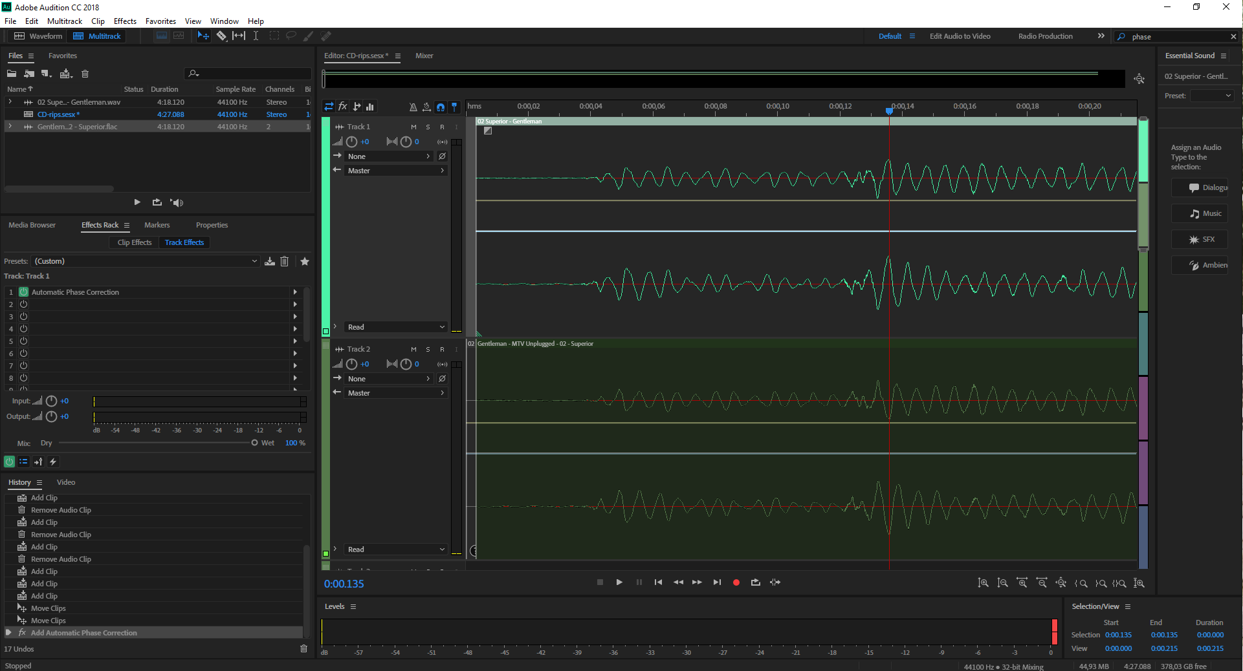Toggle Loop Playback in transport controls
This screenshot has width=1243, height=671.
tap(755, 582)
